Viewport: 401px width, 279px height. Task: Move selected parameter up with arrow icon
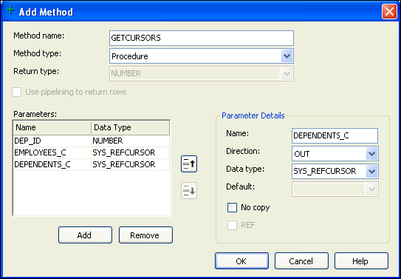coord(189,164)
